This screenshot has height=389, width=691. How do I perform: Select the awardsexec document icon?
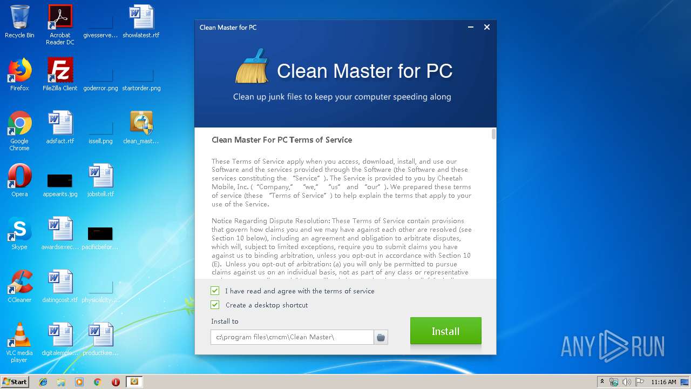coord(60,234)
